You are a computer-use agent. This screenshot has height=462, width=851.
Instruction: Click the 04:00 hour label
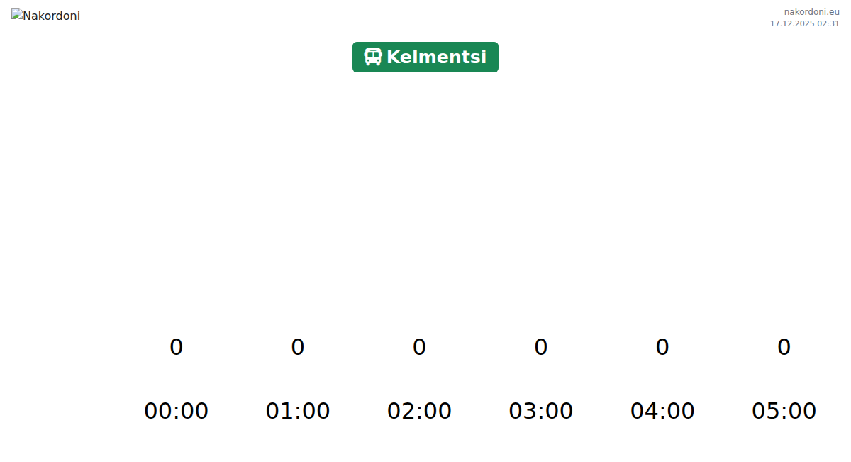pyautogui.click(x=662, y=411)
